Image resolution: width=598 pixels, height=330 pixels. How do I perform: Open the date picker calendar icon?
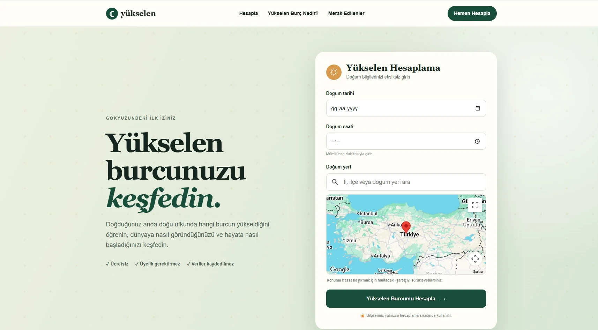point(478,108)
